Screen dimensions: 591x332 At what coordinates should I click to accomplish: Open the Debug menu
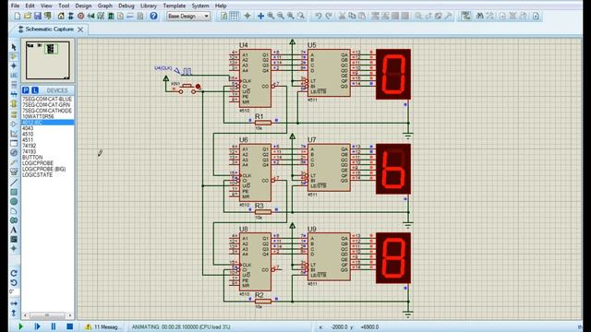127,6
